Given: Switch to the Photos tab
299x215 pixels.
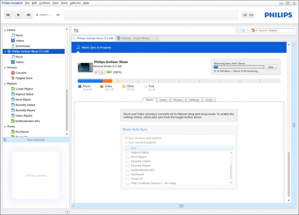Looking at the screenshot, I should click(x=178, y=100).
